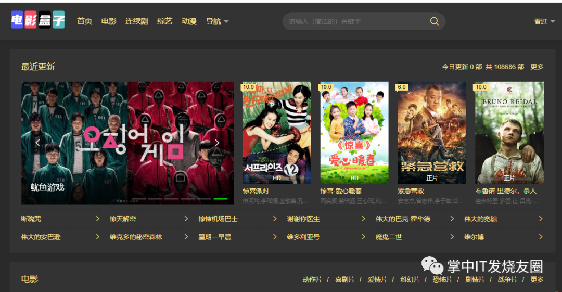562x292 pixels.
Task: Filter movies by 恐怖片 genre
Action: tap(442, 280)
